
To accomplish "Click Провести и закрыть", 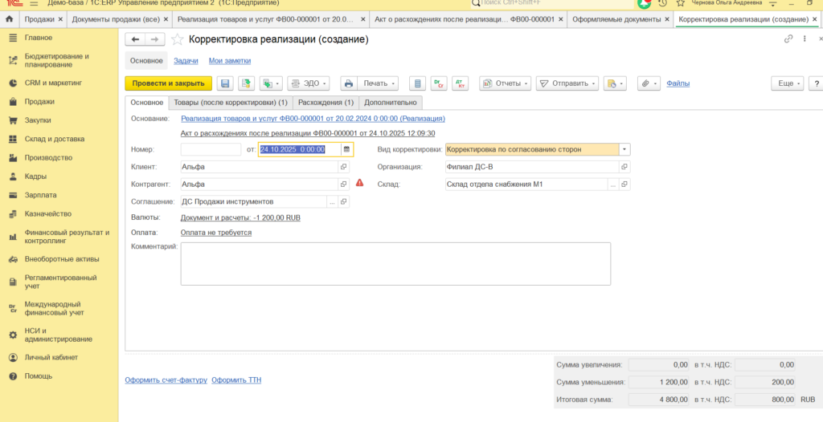I will coord(168,83).
